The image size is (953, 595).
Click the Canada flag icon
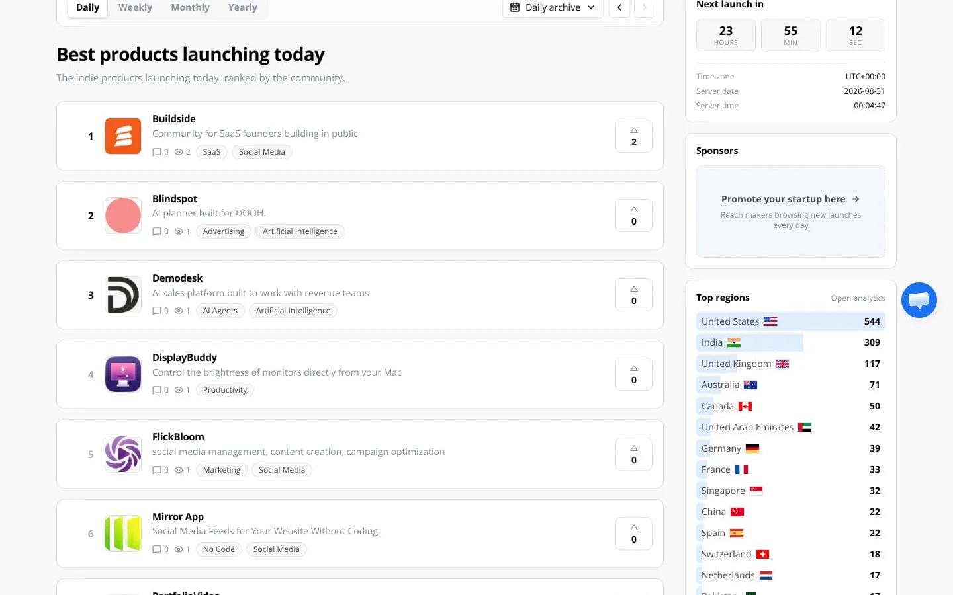pos(745,406)
